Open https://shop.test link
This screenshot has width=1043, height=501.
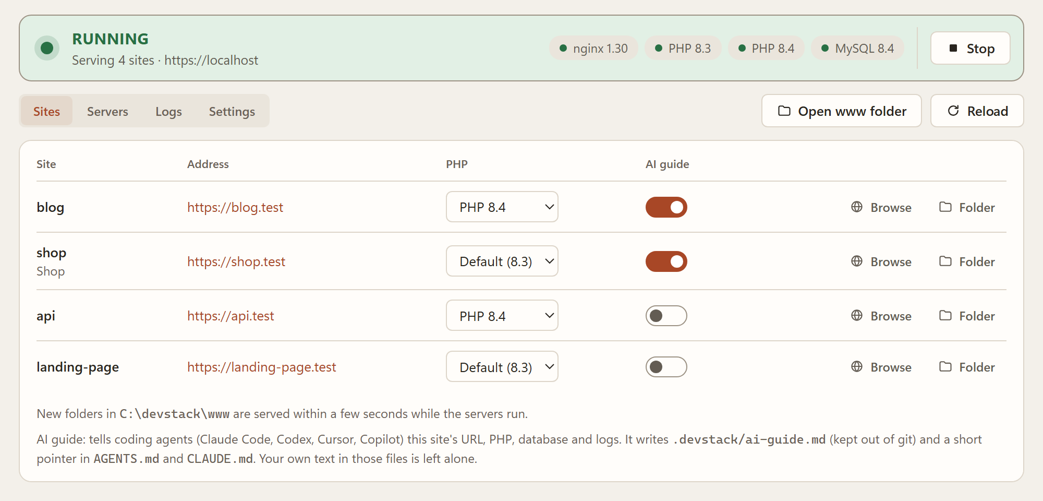coord(236,261)
